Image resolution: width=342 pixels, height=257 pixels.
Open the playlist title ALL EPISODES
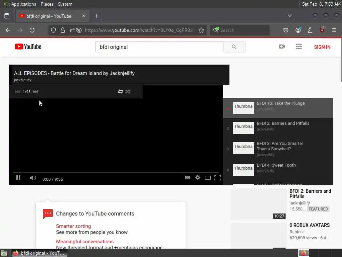click(74, 73)
